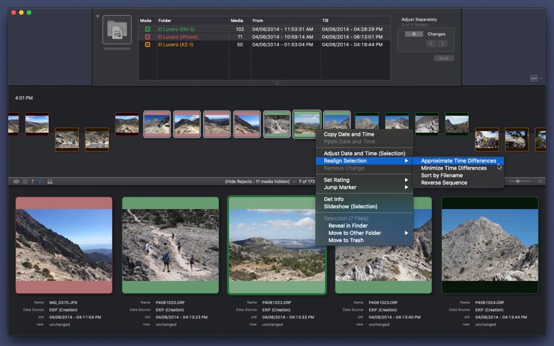The image size is (554, 346).
Task: Click the grid view icon in the toolbar
Action: 25,181
